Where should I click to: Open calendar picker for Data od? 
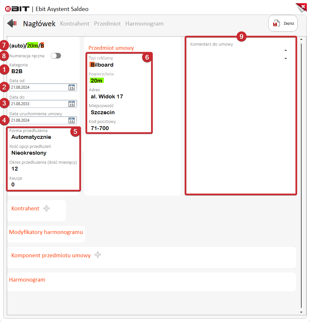[x=72, y=87]
